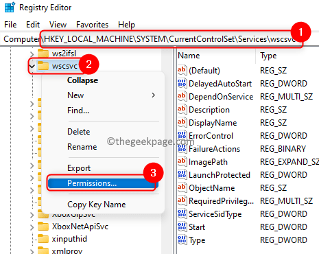Image resolution: width=319 pixels, height=254 pixels.
Task: Click the Description string value icon
Action: tap(182, 109)
